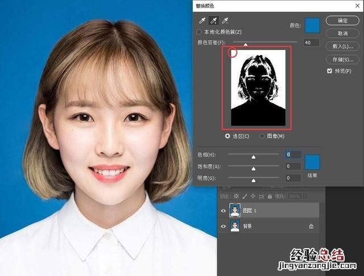
Task: Open the fill percentage dropdown arrow
Action: [306, 196]
